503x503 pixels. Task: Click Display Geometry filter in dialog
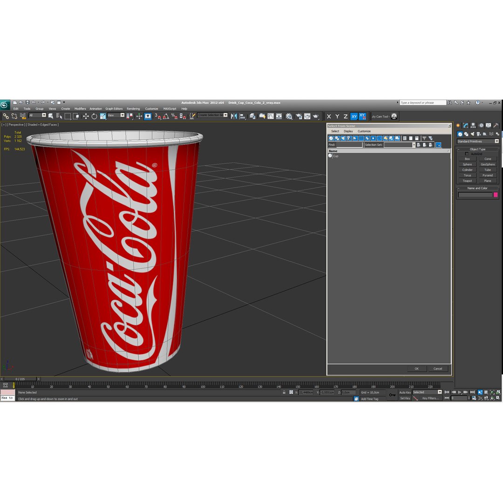coord(331,138)
